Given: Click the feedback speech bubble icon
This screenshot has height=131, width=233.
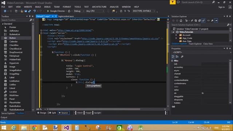Looking at the screenshot, I should click(x=178, y=2).
